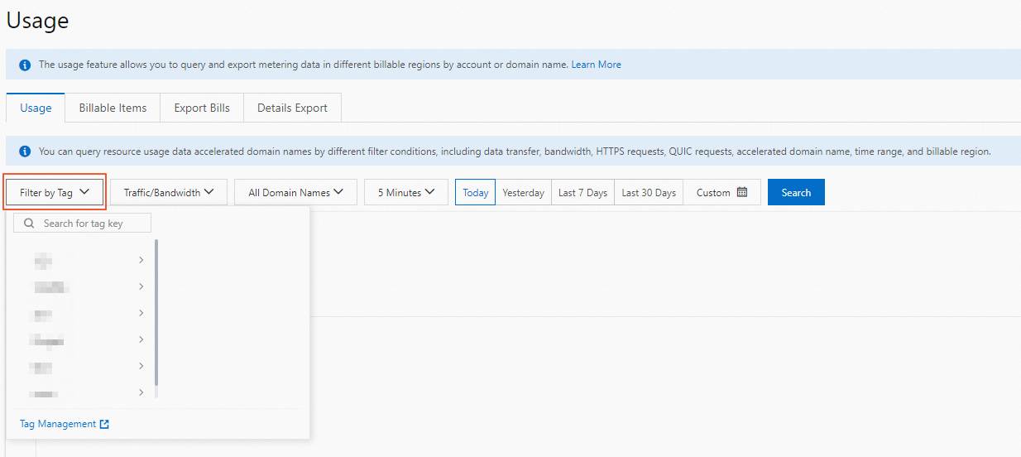The width and height of the screenshot is (1021, 457).
Task: Choose the Last 30 Days range
Action: [649, 192]
